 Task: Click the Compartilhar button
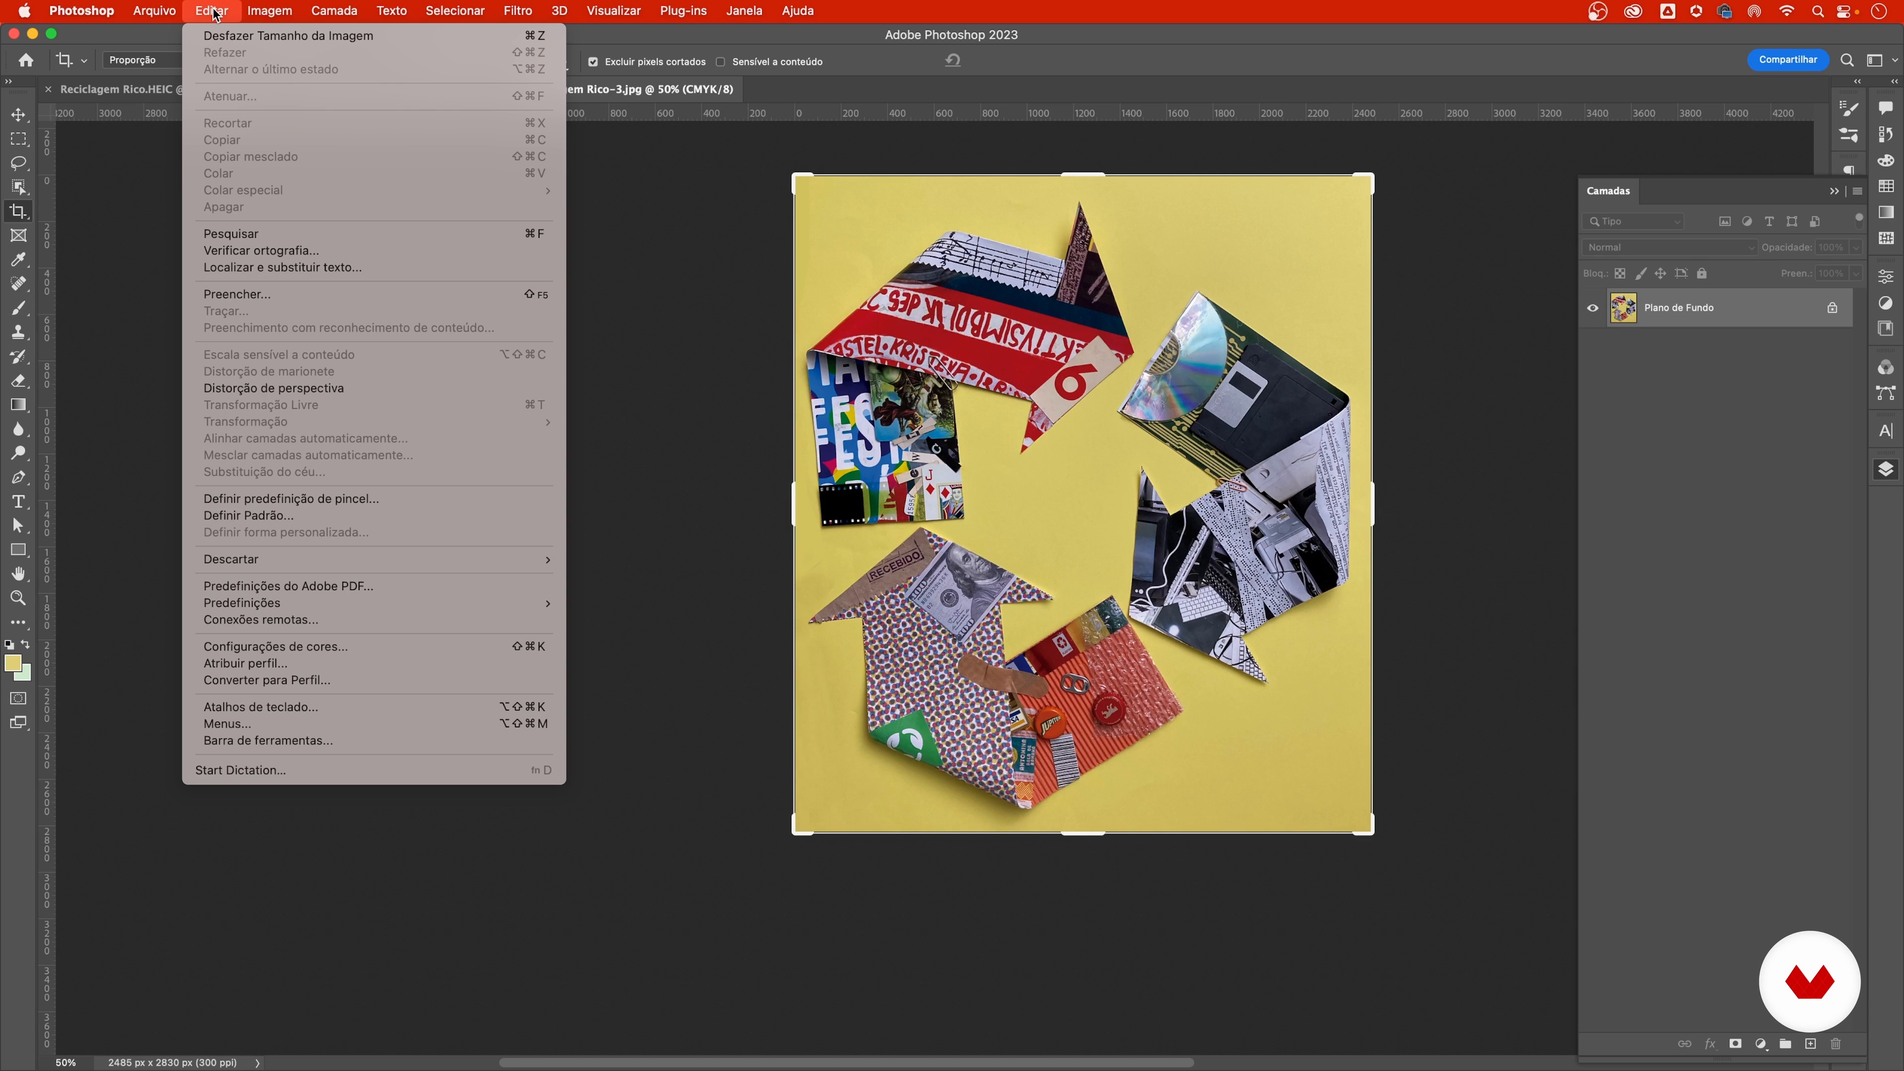1787,60
